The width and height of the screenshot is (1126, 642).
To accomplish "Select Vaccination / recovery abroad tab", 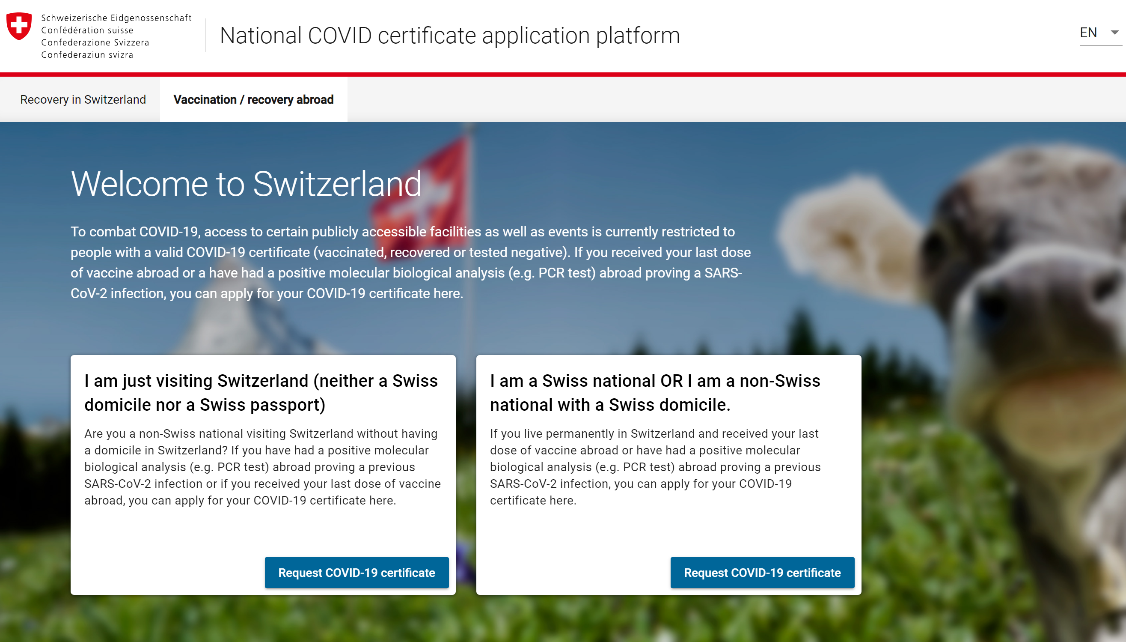I will tap(253, 100).
